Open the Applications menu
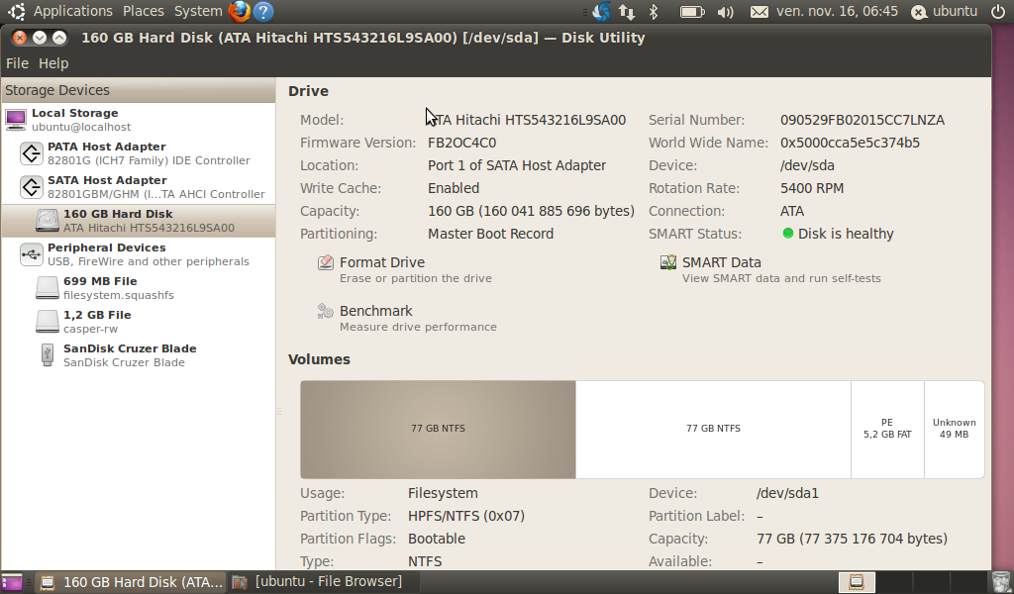Viewport: 1014px width, 594px height. tap(73, 11)
